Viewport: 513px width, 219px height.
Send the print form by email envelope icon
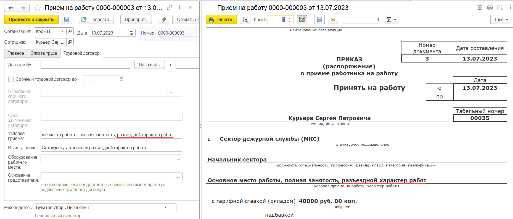coord(333,20)
